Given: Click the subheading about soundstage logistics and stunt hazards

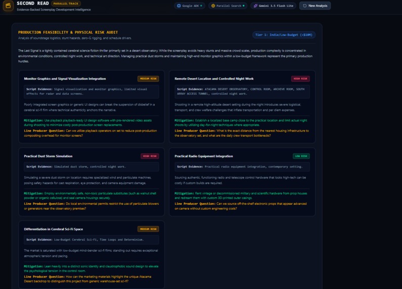Looking at the screenshot, I should point(75,38).
